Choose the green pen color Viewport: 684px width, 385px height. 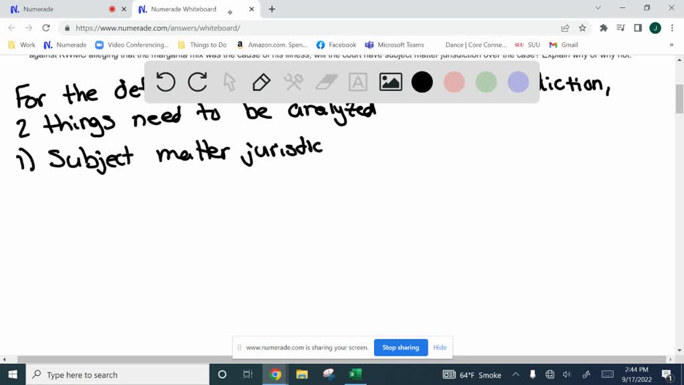(486, 82)
